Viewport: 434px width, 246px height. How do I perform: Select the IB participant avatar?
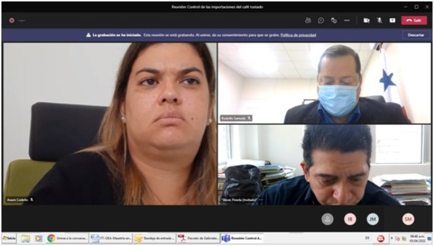point(350,219)
